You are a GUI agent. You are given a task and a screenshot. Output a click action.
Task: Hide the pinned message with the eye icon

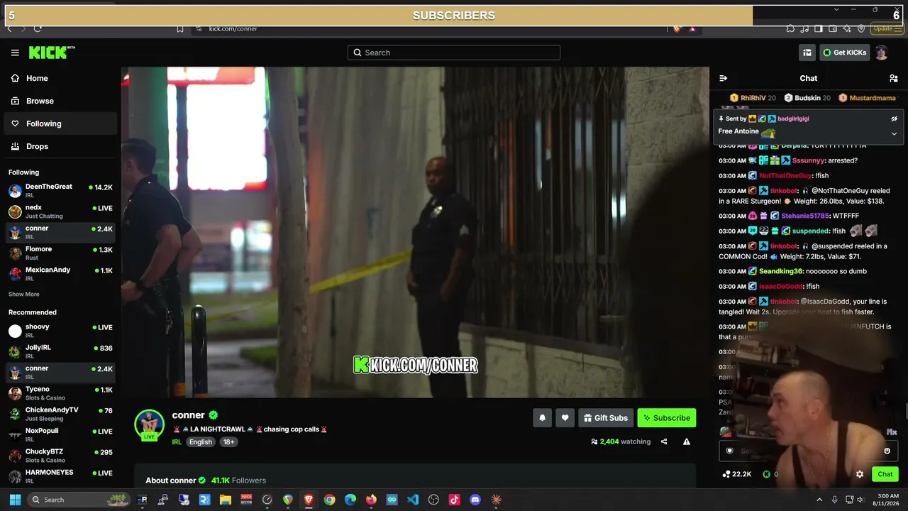(894, 119)
